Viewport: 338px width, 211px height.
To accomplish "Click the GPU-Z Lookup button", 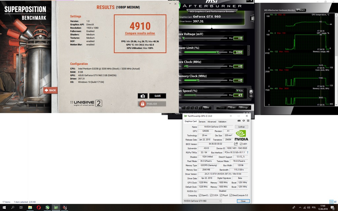I will tap(241, 127).
